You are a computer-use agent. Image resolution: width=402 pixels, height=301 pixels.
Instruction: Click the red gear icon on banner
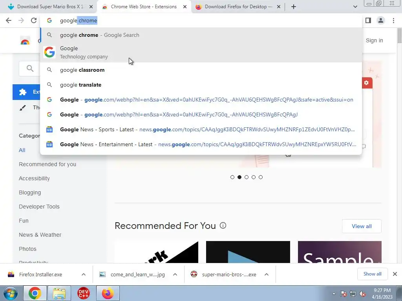point(366,83)
